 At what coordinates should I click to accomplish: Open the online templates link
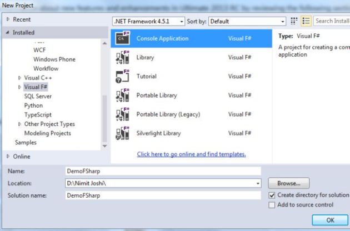click(x=191, y=154)
